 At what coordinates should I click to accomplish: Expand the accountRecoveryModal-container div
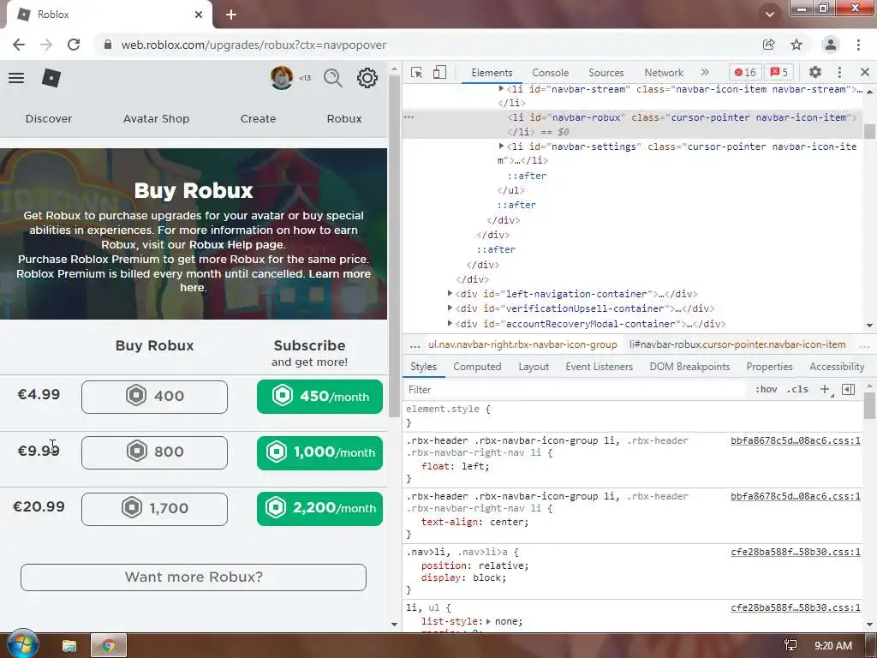tap(450, 323)
